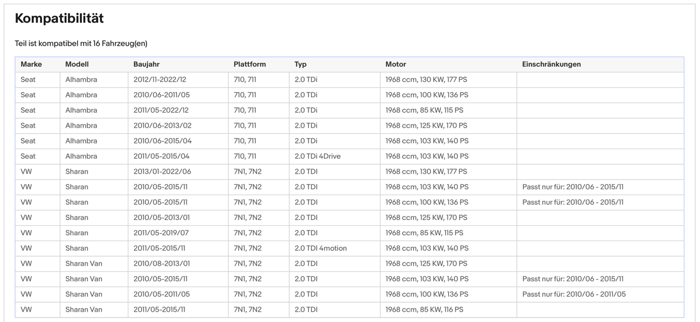Click the Baujahr cell '2010/06-2011/05'
This screenshot has width=700, height=322.
tap(161, 95)
